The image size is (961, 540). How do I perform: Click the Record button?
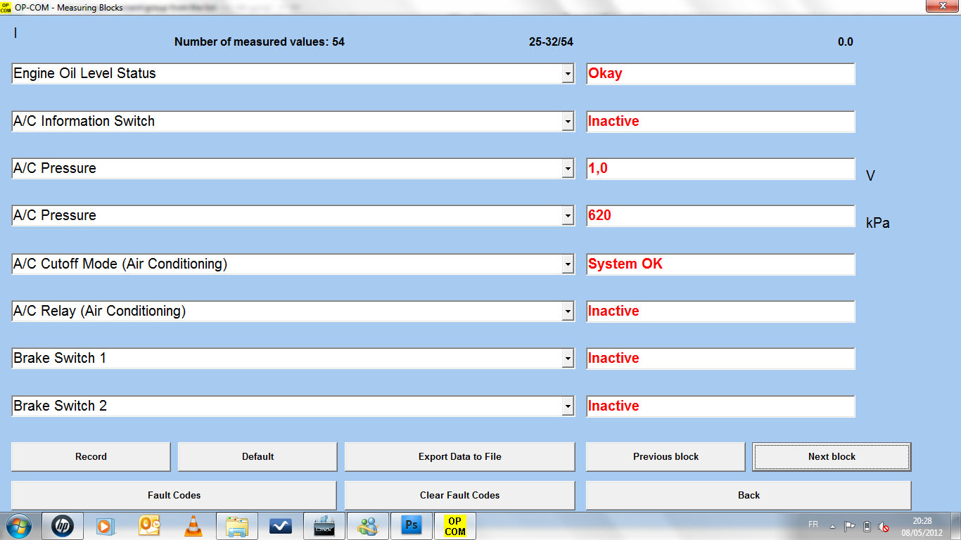[x=91, y=456]
